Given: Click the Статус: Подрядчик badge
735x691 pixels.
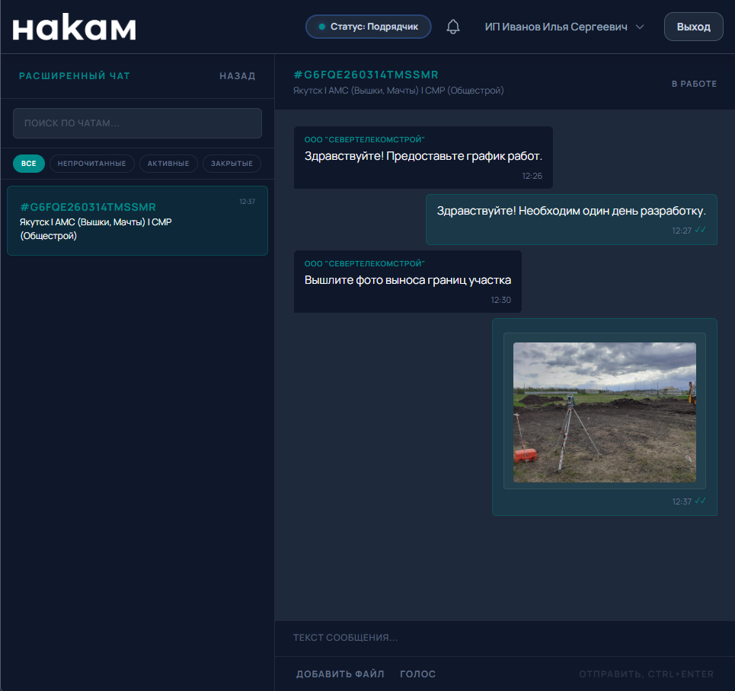Looking at the screenshot, I should coord(368,27).
